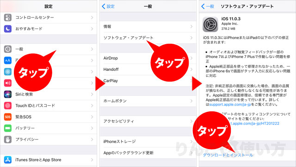This screenshot has width=296, height=167.
Task: Open Siriと検索 settings
Action: (49, 94)
